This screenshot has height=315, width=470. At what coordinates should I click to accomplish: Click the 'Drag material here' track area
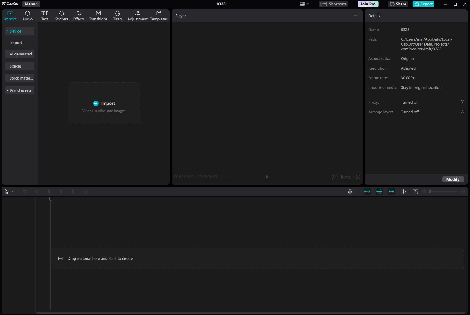click(257, 258)
